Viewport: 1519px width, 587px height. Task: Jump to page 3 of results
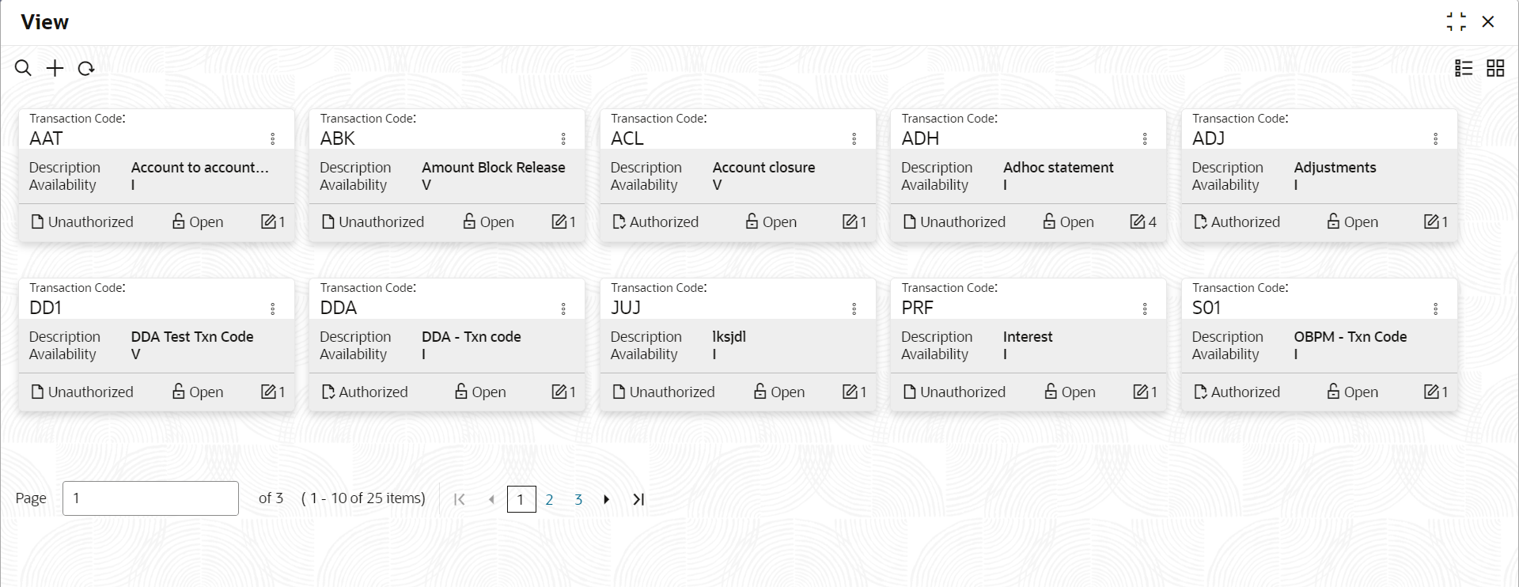tap(578, 499)
